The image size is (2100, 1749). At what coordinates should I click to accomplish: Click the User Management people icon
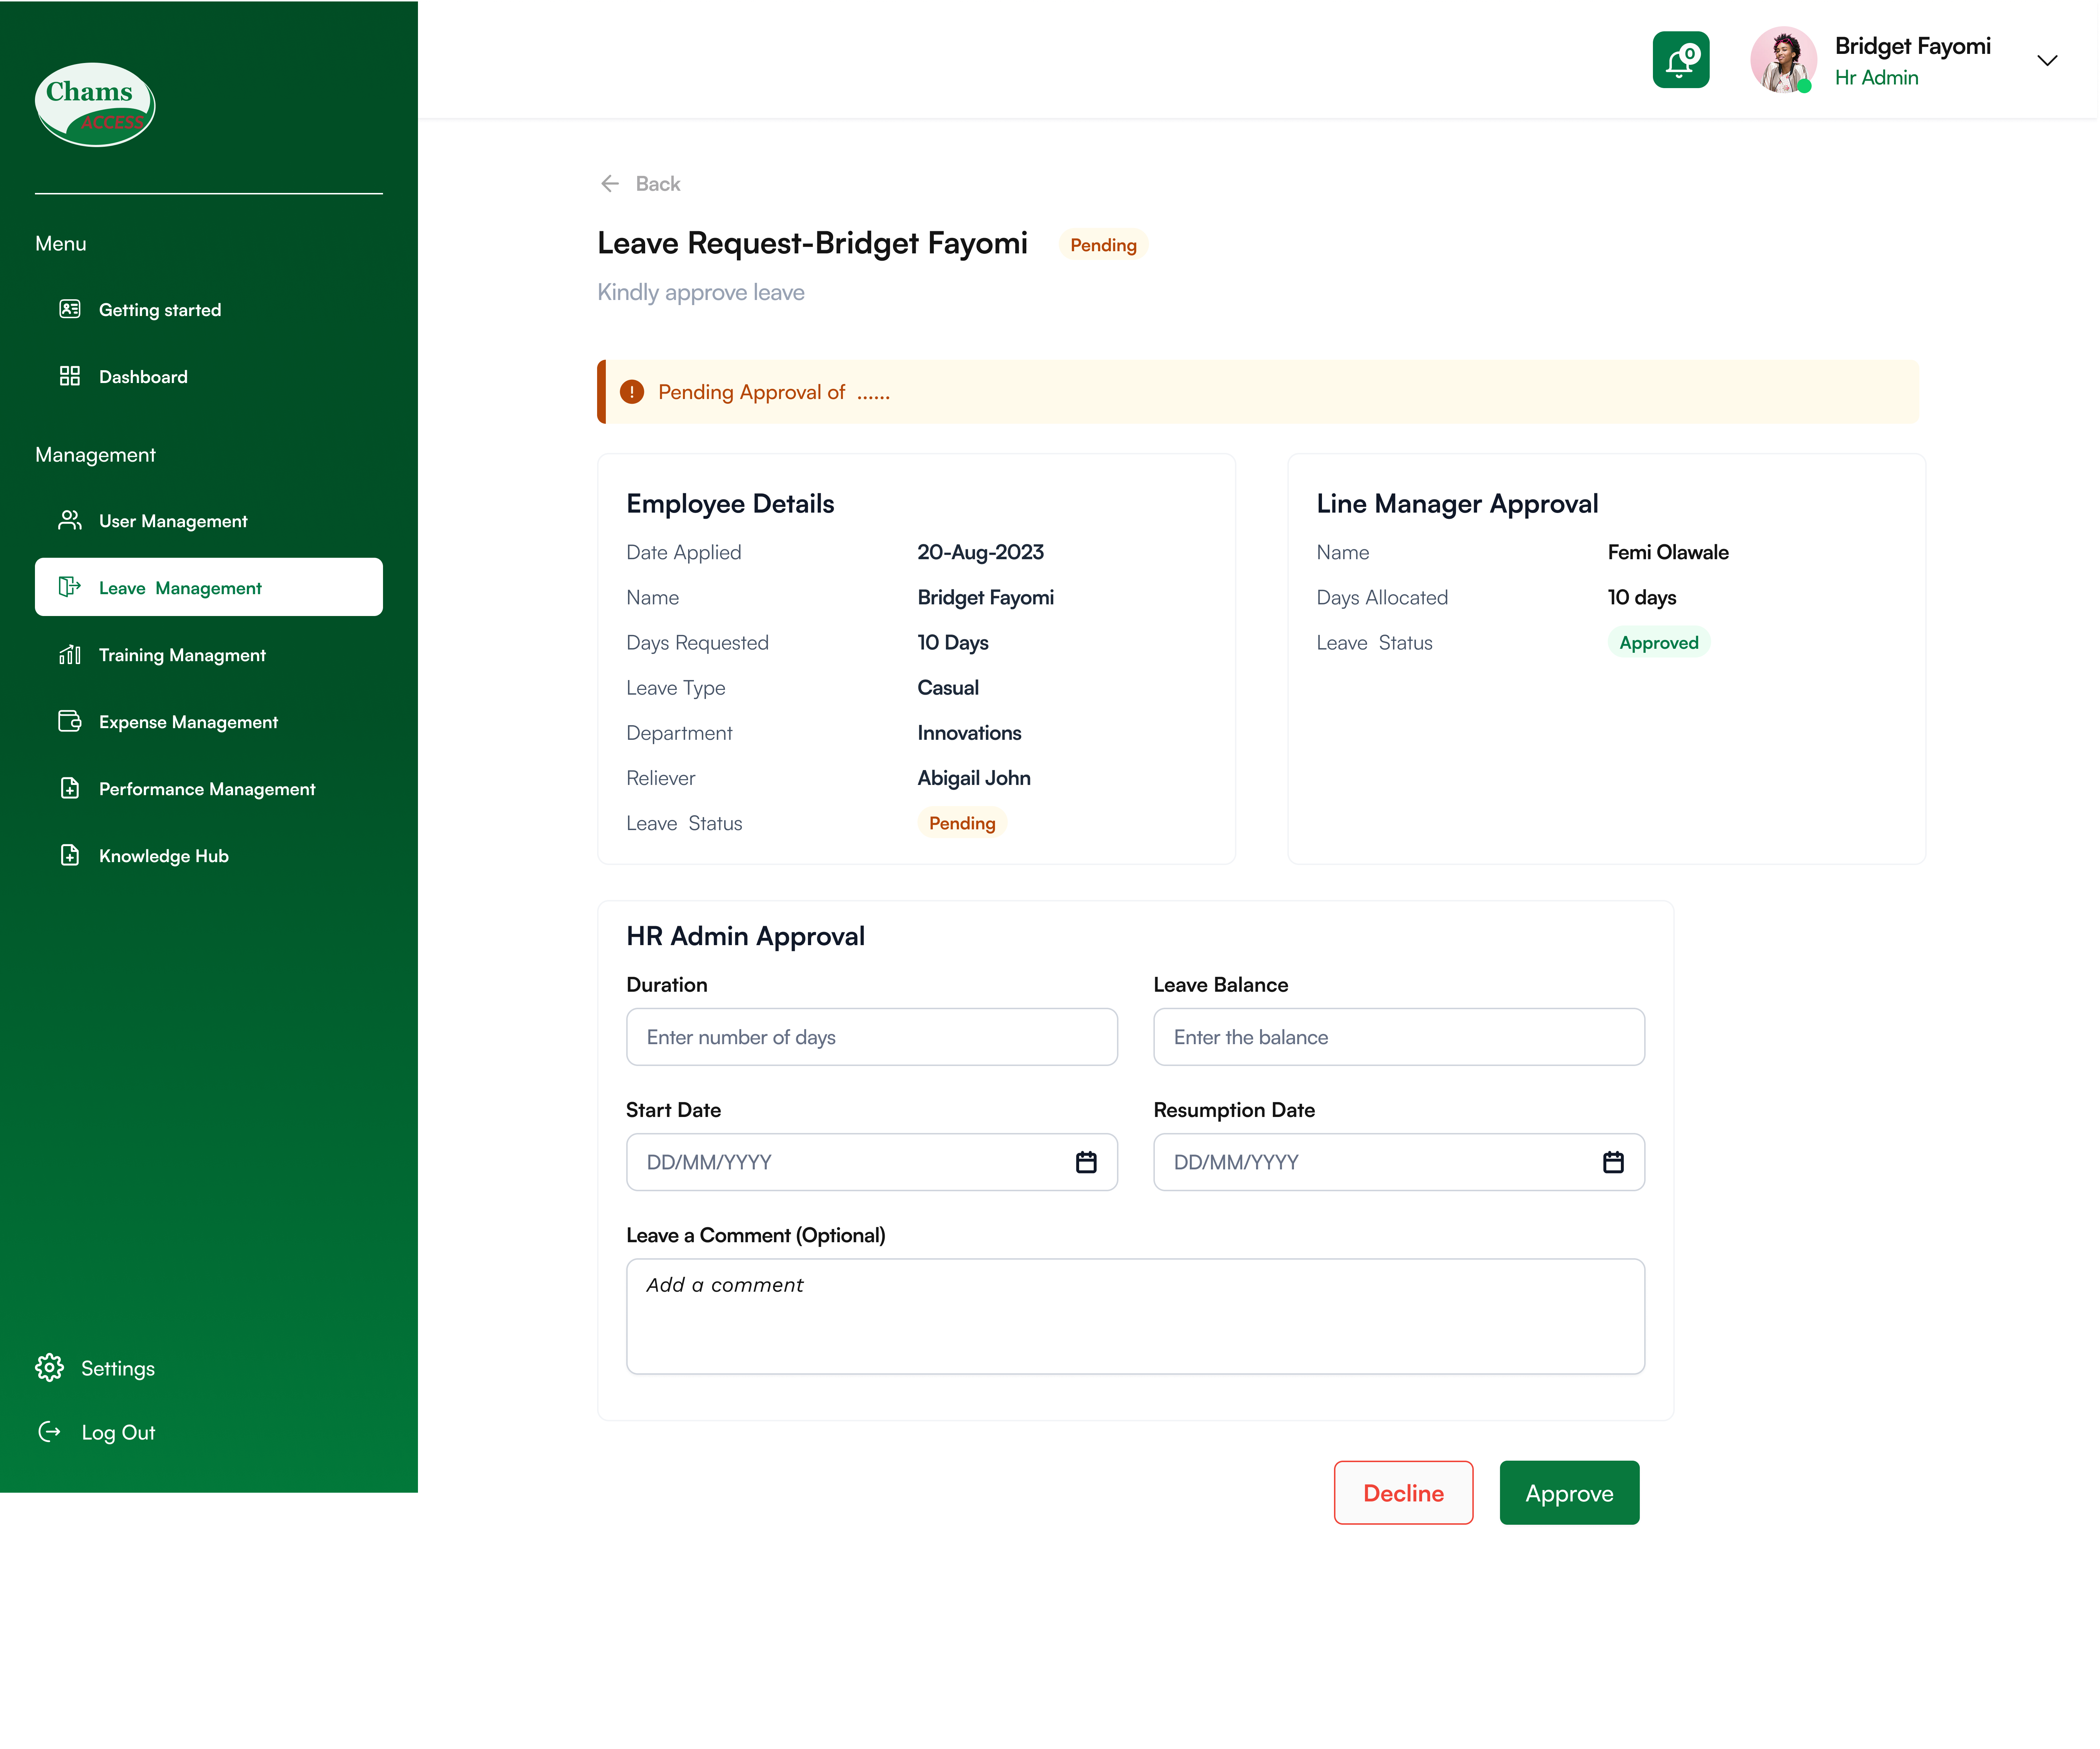pyautogui.click(x=70, y=520)
